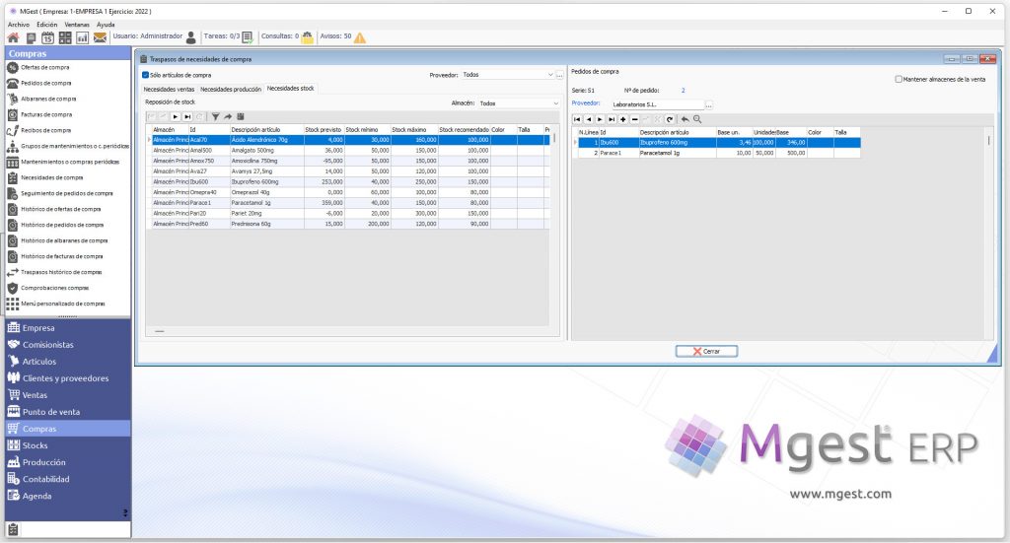Viewport: 1010px width, 543px height.
Task: Click the calendar icon in top toolbar
Action: tap(47, 38)
